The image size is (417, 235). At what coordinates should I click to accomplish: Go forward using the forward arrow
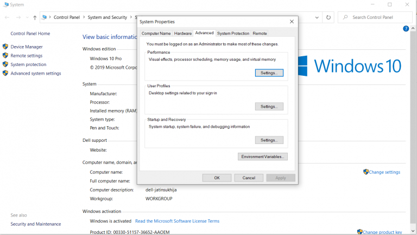coord(18,17)
